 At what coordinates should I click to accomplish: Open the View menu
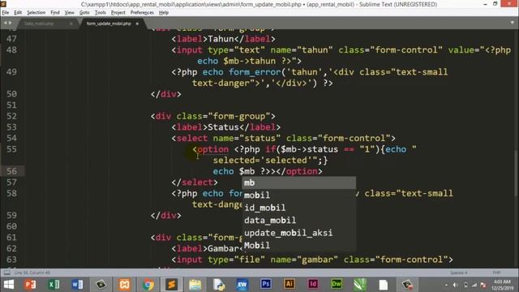(69, 13)
